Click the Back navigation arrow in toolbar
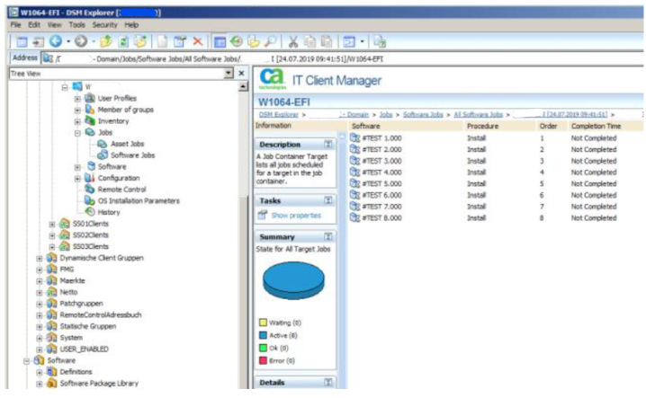Viewport: 646px width, 398px height. tap(56, 41)
